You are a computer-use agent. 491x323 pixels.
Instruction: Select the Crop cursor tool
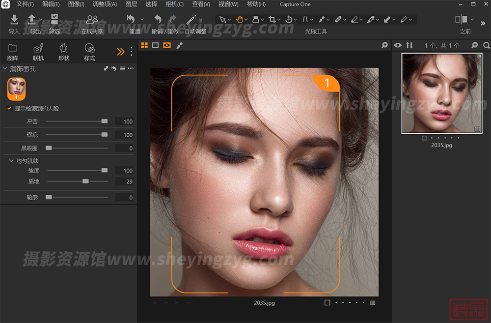click(272, 20)
